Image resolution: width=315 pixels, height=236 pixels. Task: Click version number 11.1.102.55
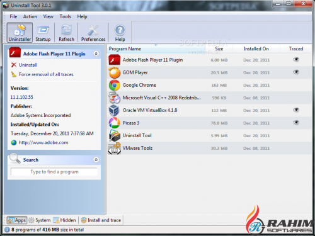[22, 97]
